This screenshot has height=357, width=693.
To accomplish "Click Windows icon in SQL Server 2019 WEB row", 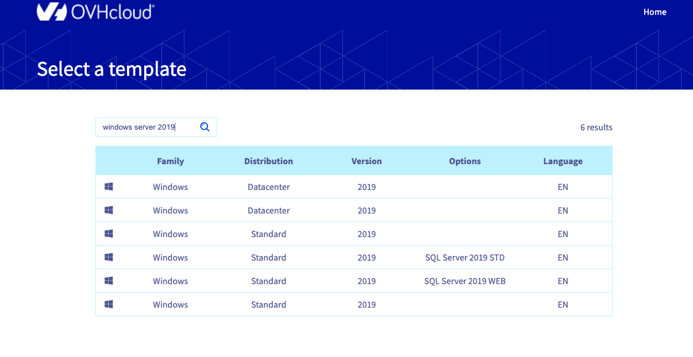I will coord(109,281).
